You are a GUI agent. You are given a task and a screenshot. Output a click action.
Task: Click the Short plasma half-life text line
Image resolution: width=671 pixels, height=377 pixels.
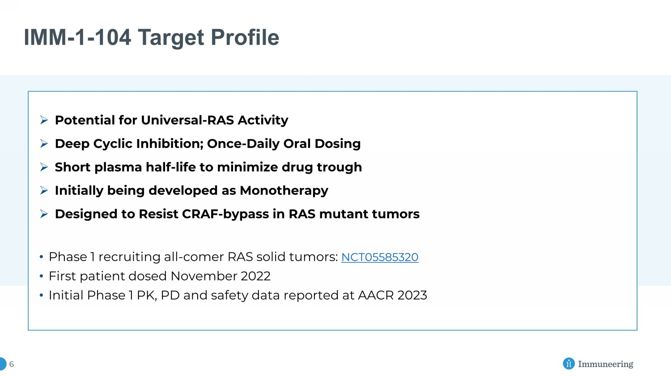click(x=208, y=167)
